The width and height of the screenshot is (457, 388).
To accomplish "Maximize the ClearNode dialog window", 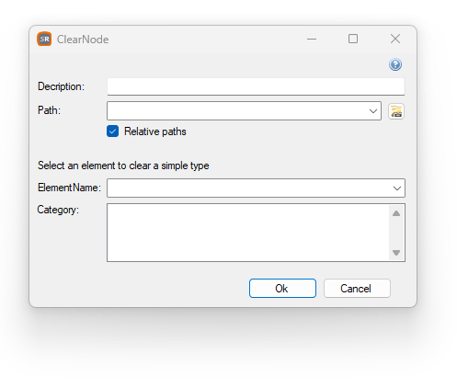I will pos(353,39).
